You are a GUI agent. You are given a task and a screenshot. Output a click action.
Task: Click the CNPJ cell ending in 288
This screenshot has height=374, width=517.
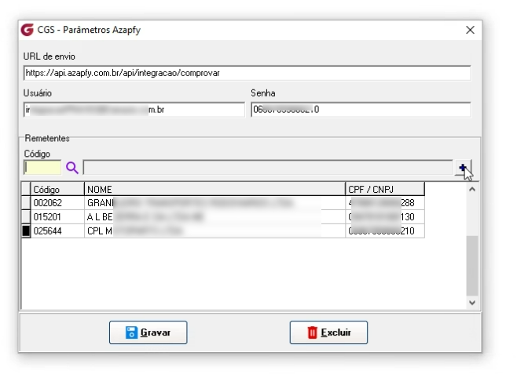pos(385,202)
